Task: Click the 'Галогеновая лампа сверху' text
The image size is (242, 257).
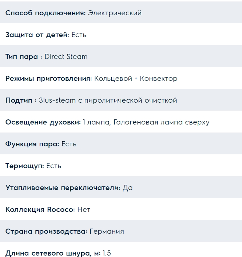Action: point(161,122)
